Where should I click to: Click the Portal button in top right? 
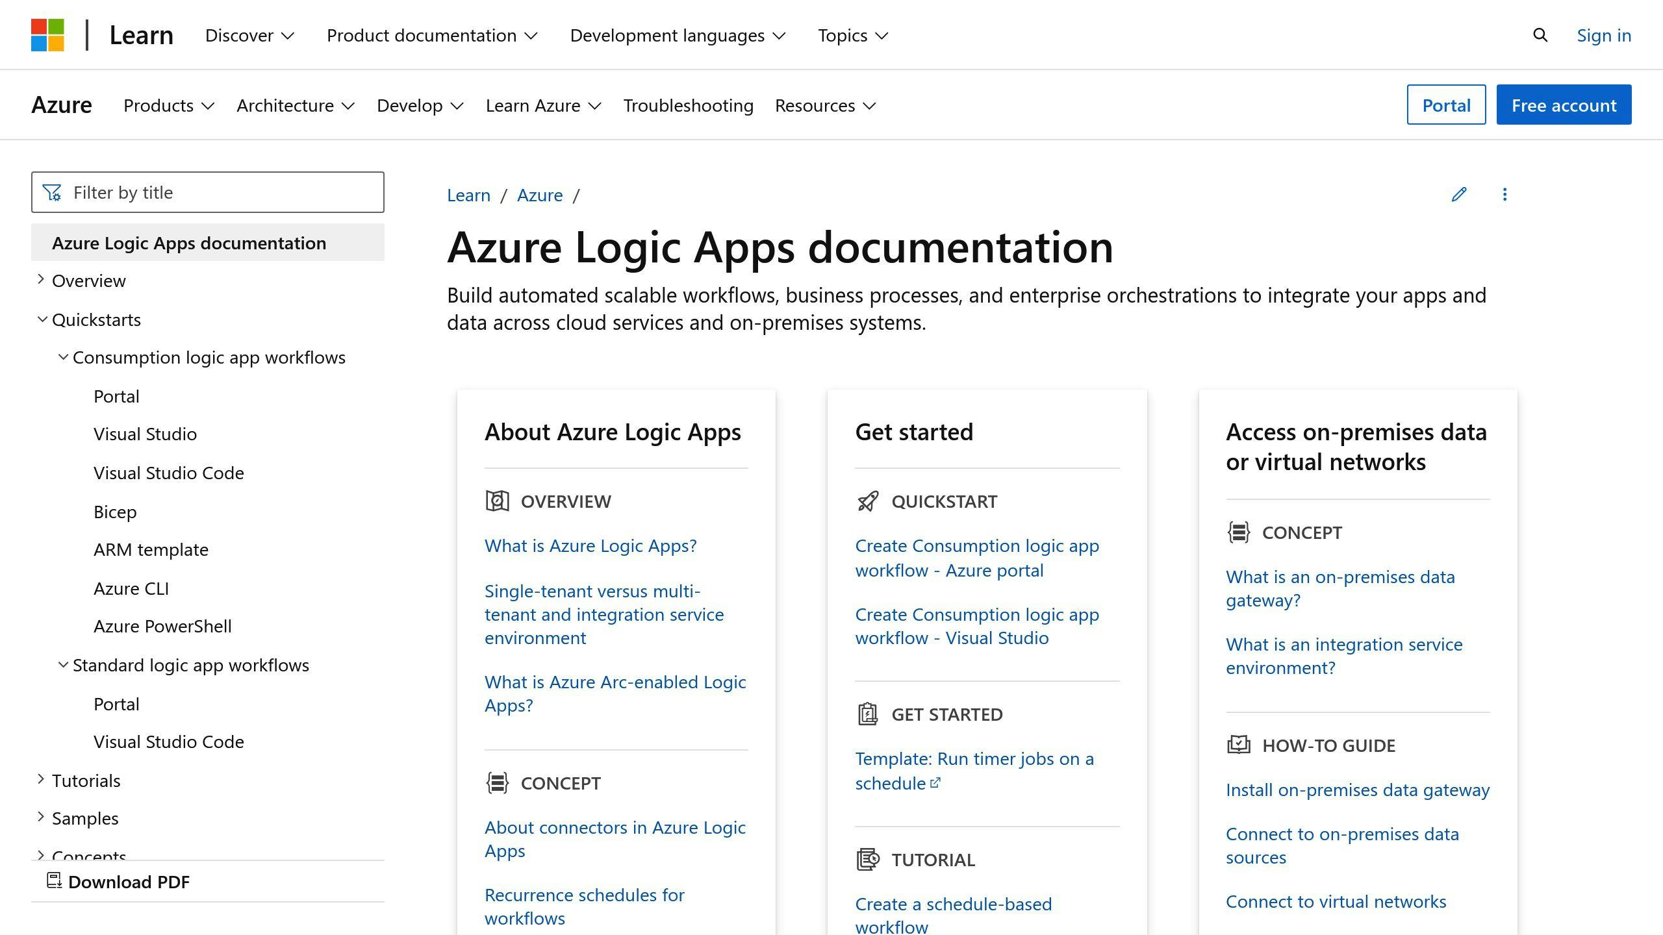1445,104
